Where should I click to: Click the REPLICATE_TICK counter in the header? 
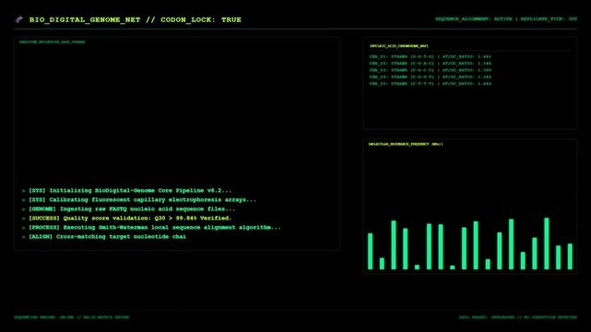549,18
